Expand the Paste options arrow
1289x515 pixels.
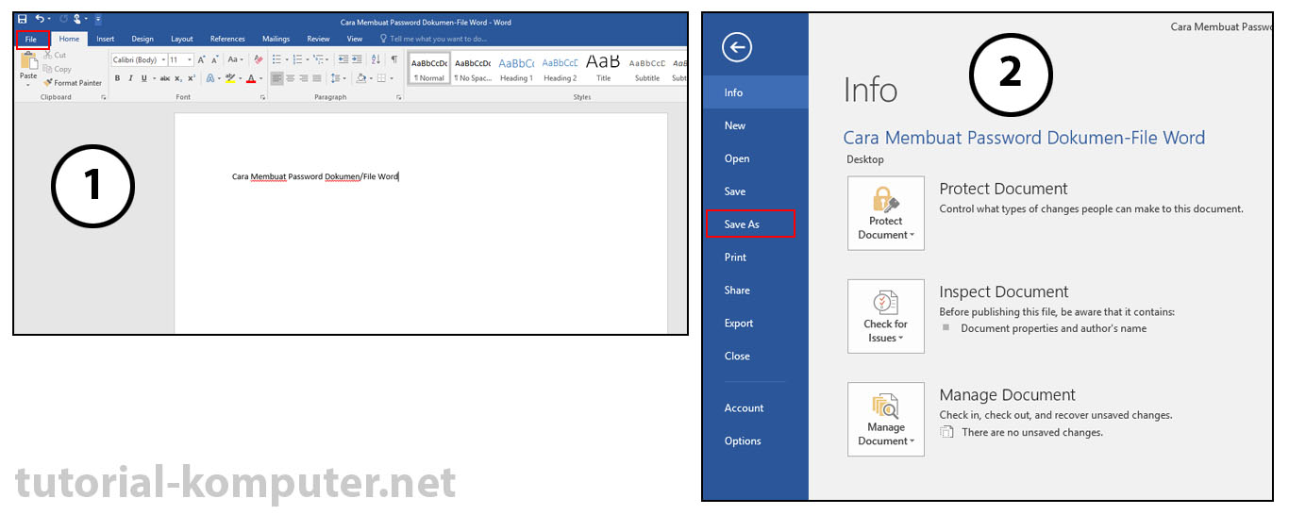(28, 85)
